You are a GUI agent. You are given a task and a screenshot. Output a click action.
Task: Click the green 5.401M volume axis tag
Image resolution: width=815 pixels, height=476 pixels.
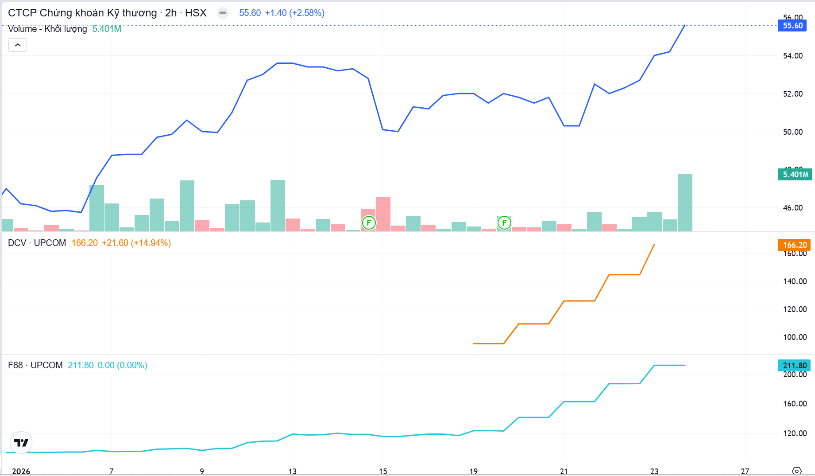[x=796, y=175]
